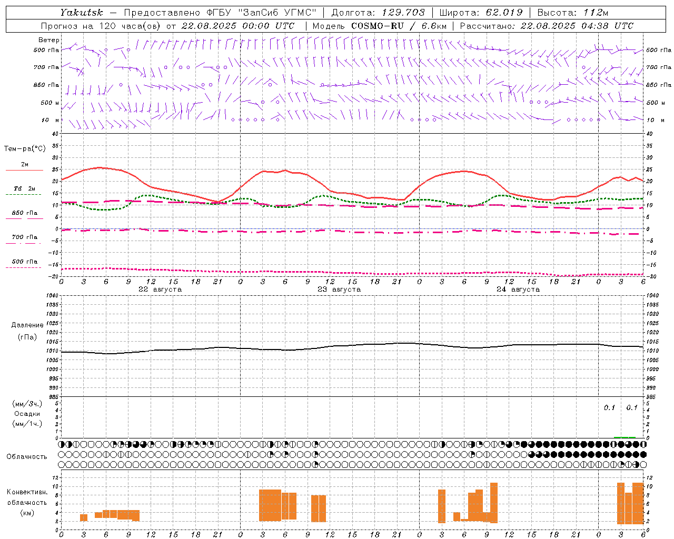Image resolution: width=674 pixels, height=539 pixels.
Task: Click the 'Долгота: 129.703' longitude value
Action: pyautogui.click(x=378, y=13)
